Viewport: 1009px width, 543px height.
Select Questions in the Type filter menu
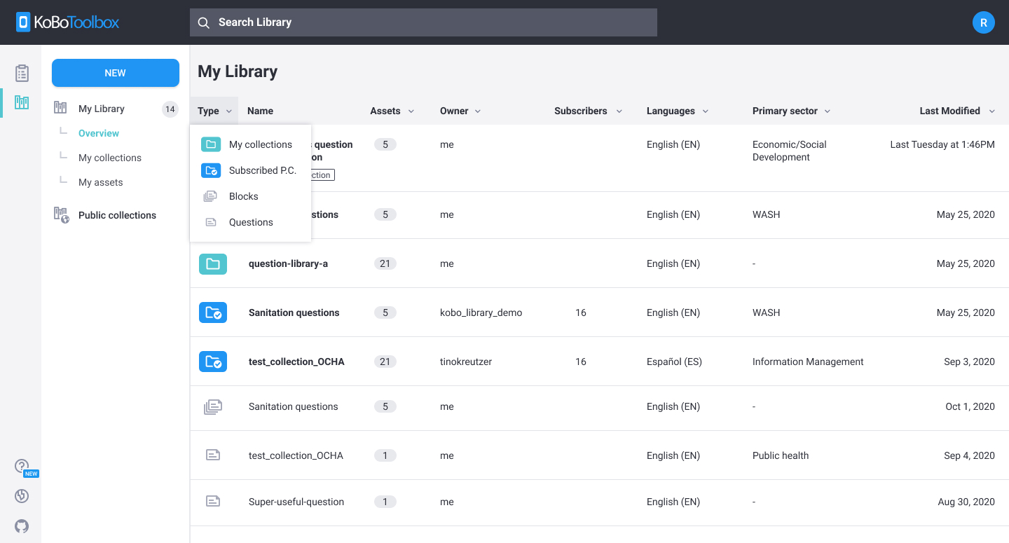tap(251, 222)
